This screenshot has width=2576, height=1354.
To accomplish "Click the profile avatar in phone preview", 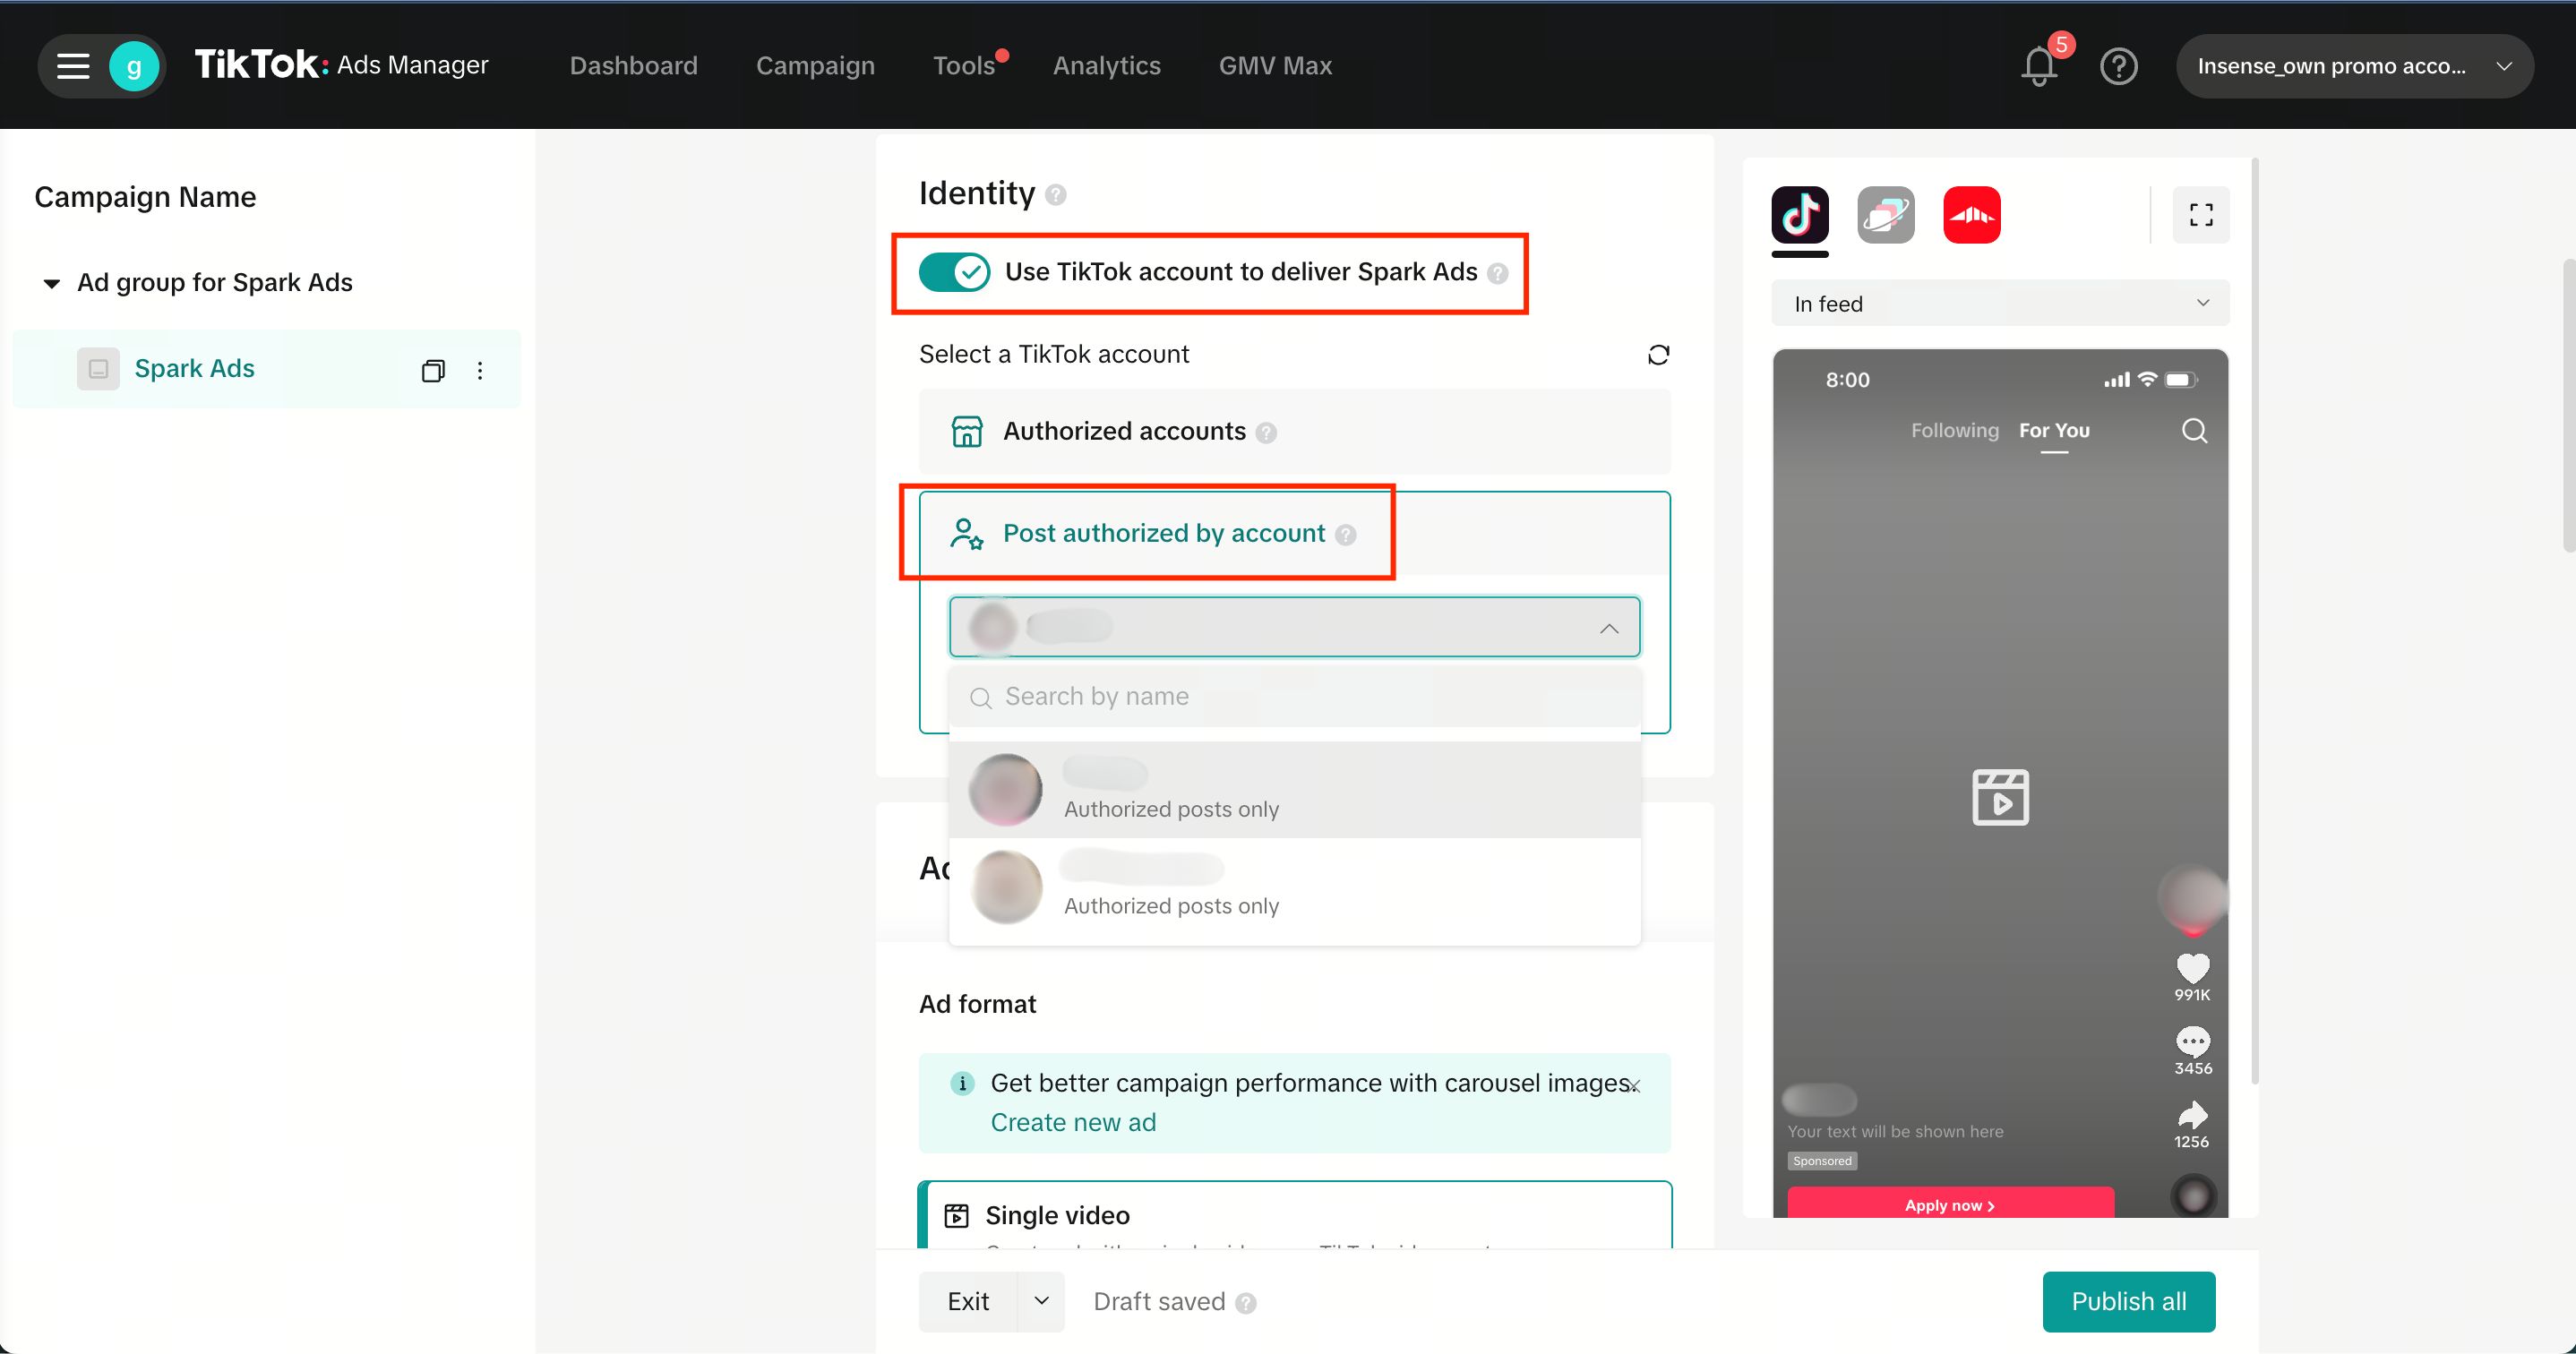I will tap(2192, 897).
